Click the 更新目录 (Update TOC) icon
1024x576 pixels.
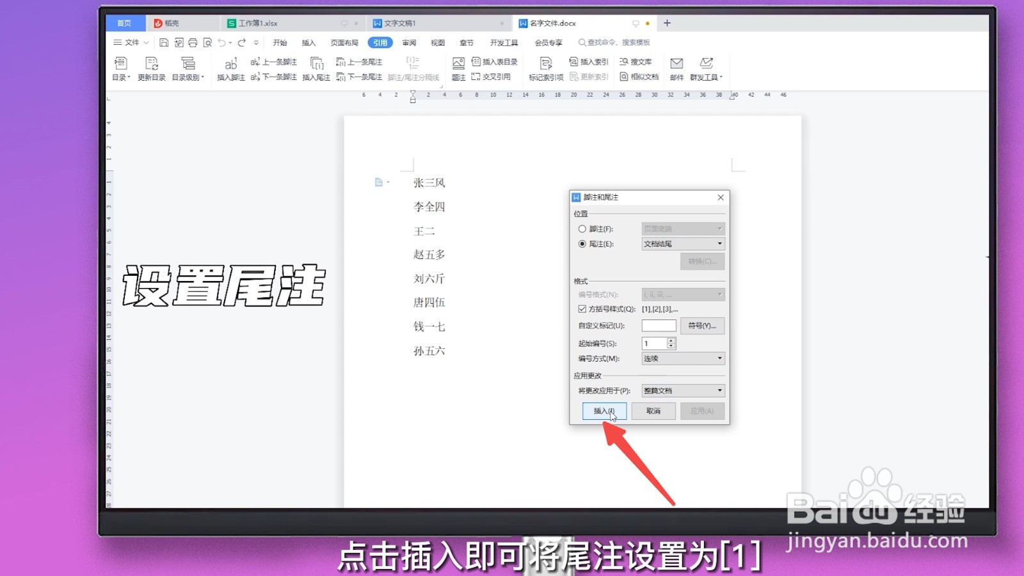(x=151, y=69)
